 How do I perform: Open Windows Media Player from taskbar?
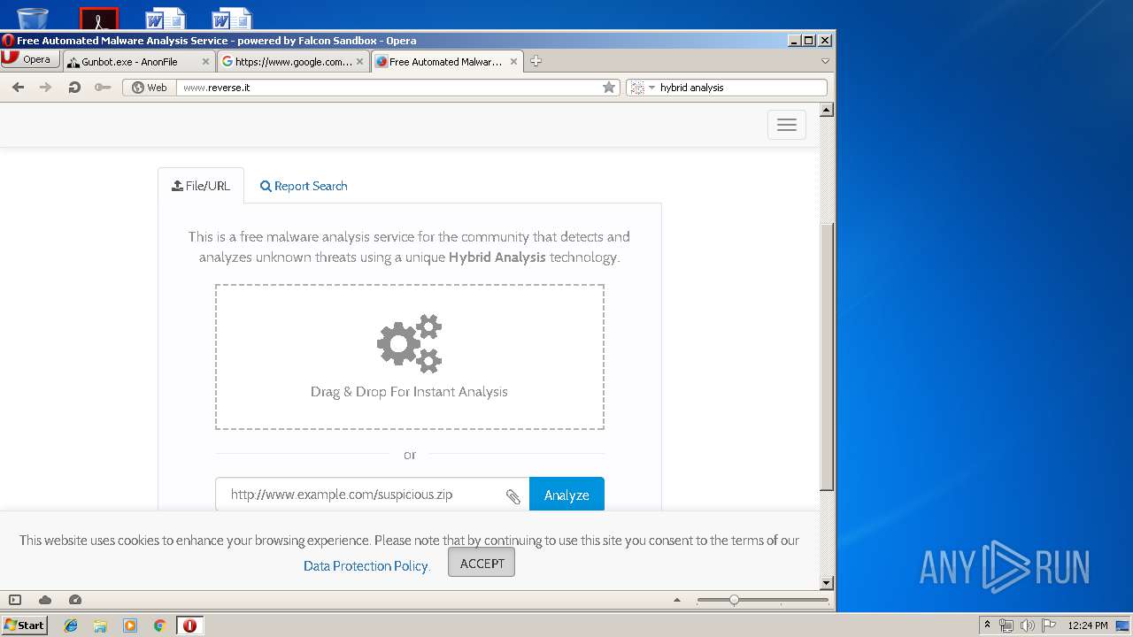point(130,625)
